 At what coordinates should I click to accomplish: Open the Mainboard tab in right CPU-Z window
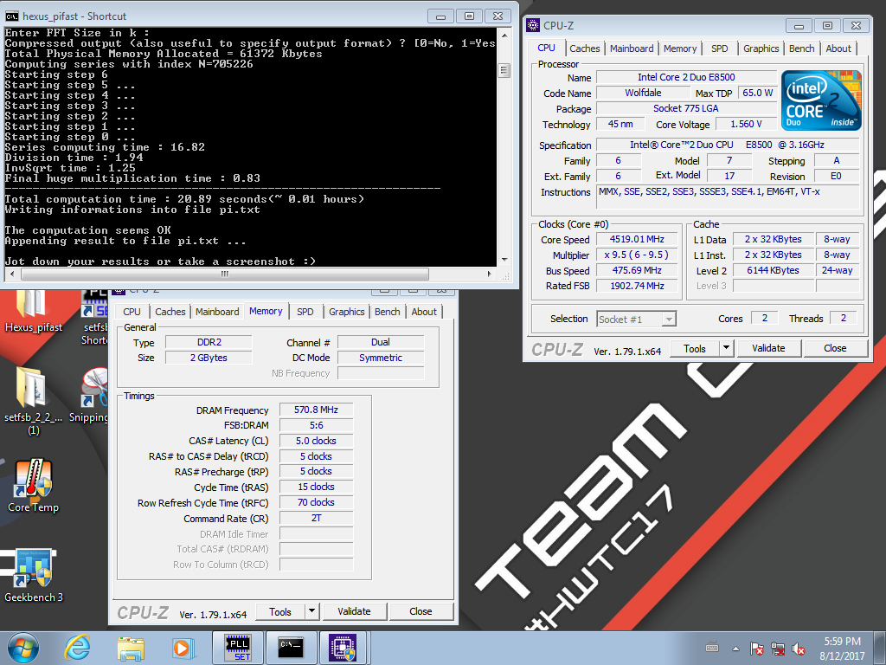click(x=631, y=48)
